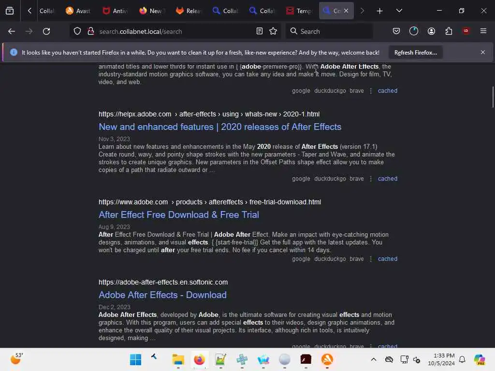495x371 pixels.
Task: Reload the current page
Action: click(x=46, y=31)
